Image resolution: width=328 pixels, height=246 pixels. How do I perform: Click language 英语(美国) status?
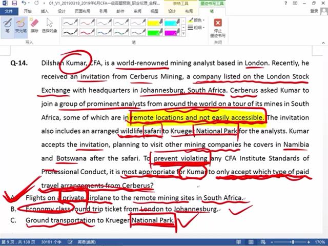pos(87,242)
